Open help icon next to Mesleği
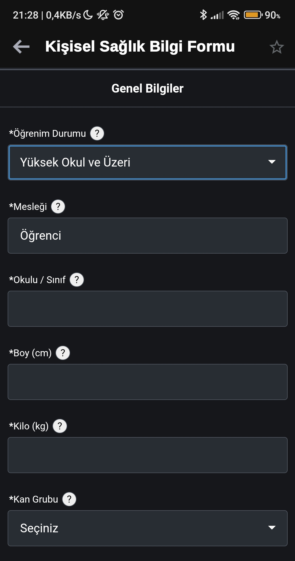 pyautogui.click(x=58, y=207)
